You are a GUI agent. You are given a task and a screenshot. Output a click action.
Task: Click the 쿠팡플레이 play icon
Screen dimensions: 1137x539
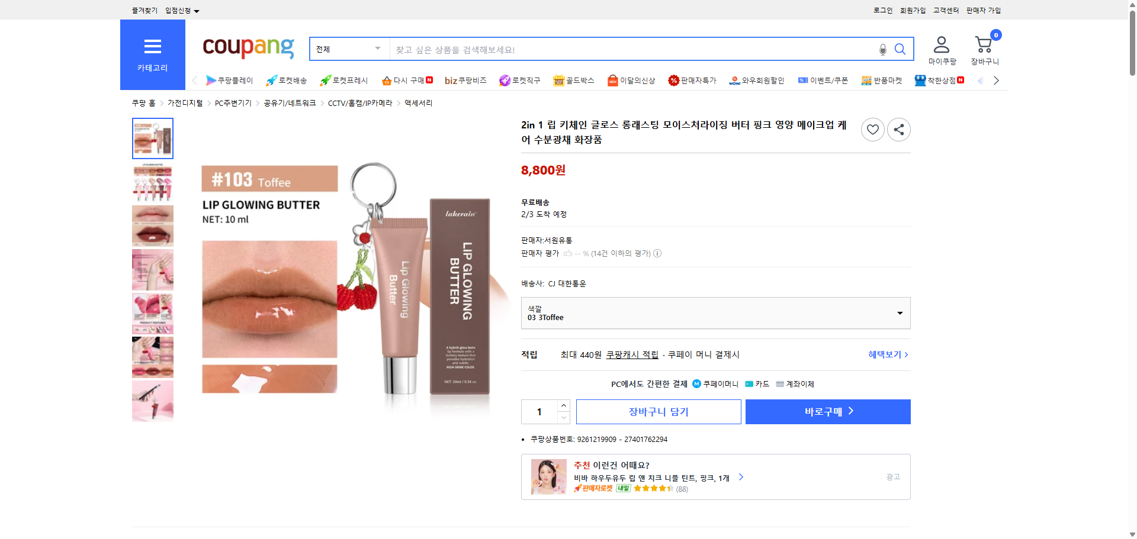point(211,80)
